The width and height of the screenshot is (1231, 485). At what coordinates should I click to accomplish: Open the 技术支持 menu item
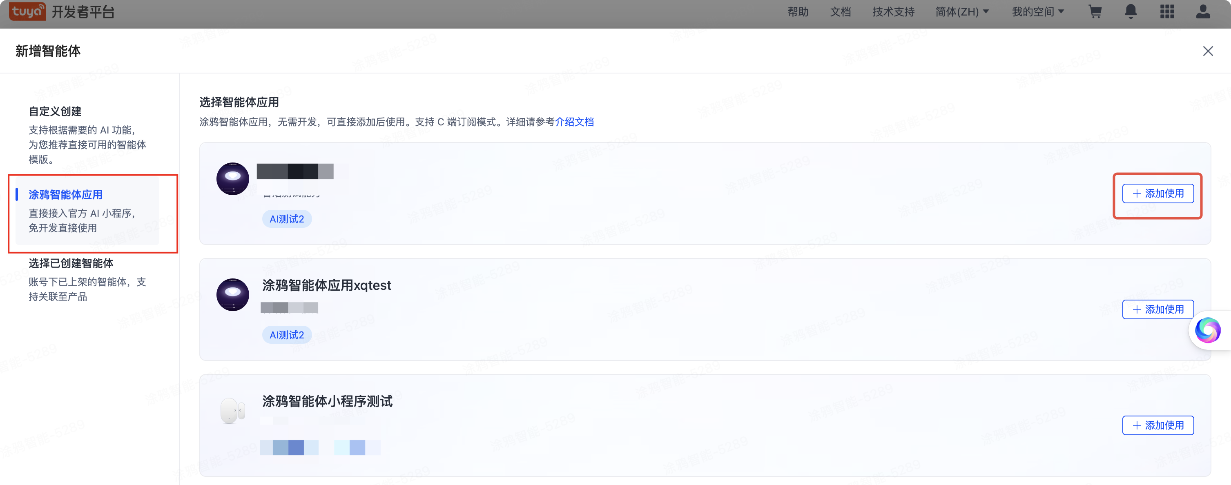tap(893, 11)
